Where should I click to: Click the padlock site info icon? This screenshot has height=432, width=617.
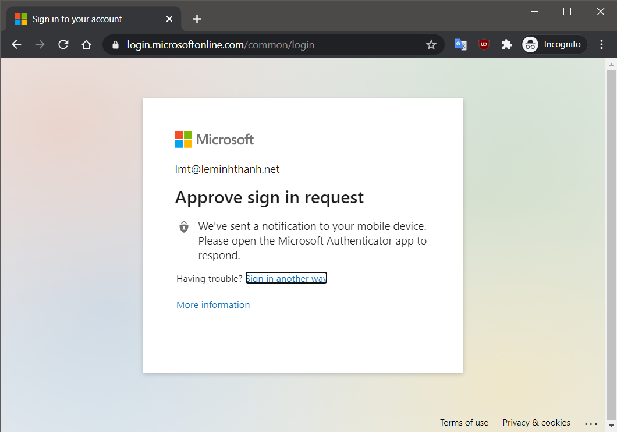(x=115, y=45)
